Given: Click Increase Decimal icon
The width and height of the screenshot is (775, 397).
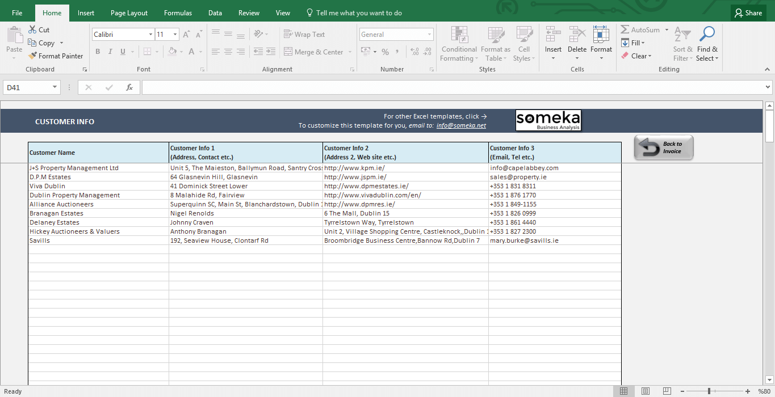Looking at the screenshot, I should [414, 52].
